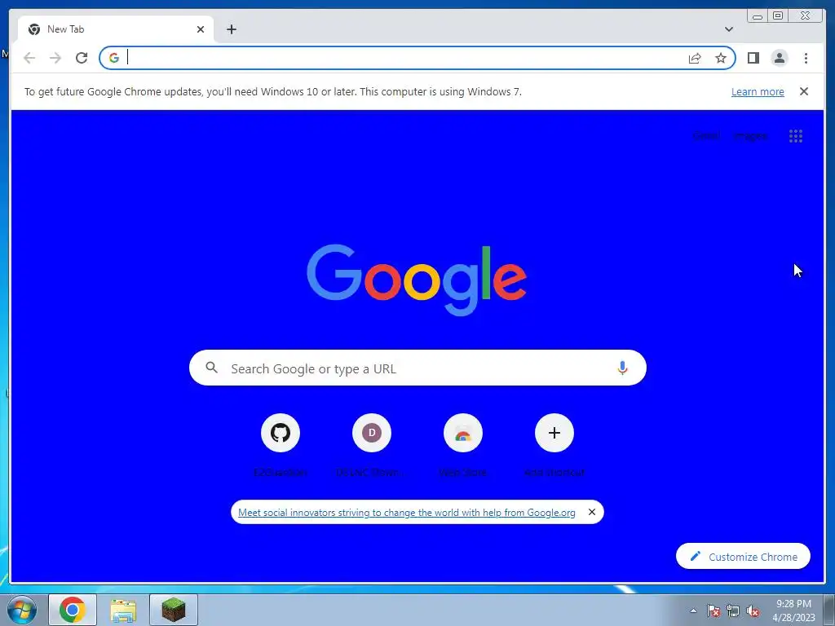Viewport: 835px width, 626px height.
Task: Close the New Tab tab
Action: point(201,29)
